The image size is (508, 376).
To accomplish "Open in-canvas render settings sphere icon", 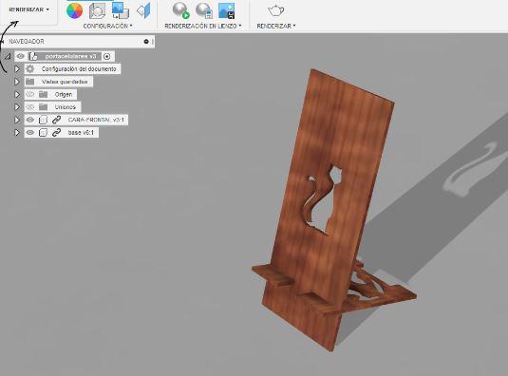I will [204, 10].
